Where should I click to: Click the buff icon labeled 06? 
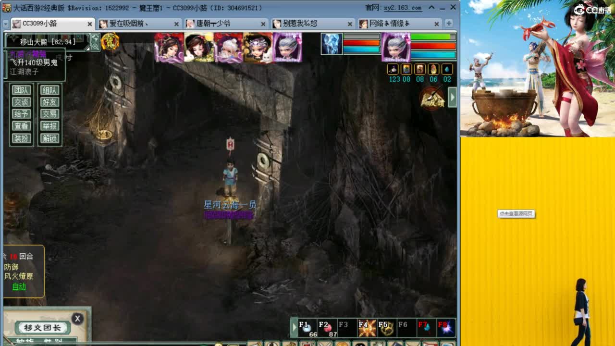click(x=433, y=69)
